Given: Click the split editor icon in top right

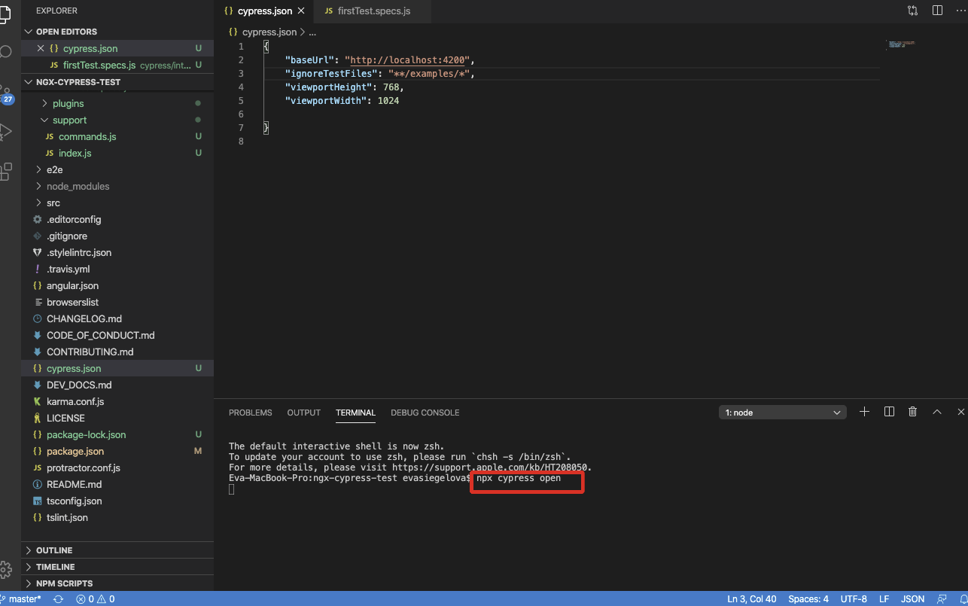Looking at the screenshot, I should (937, 11).
